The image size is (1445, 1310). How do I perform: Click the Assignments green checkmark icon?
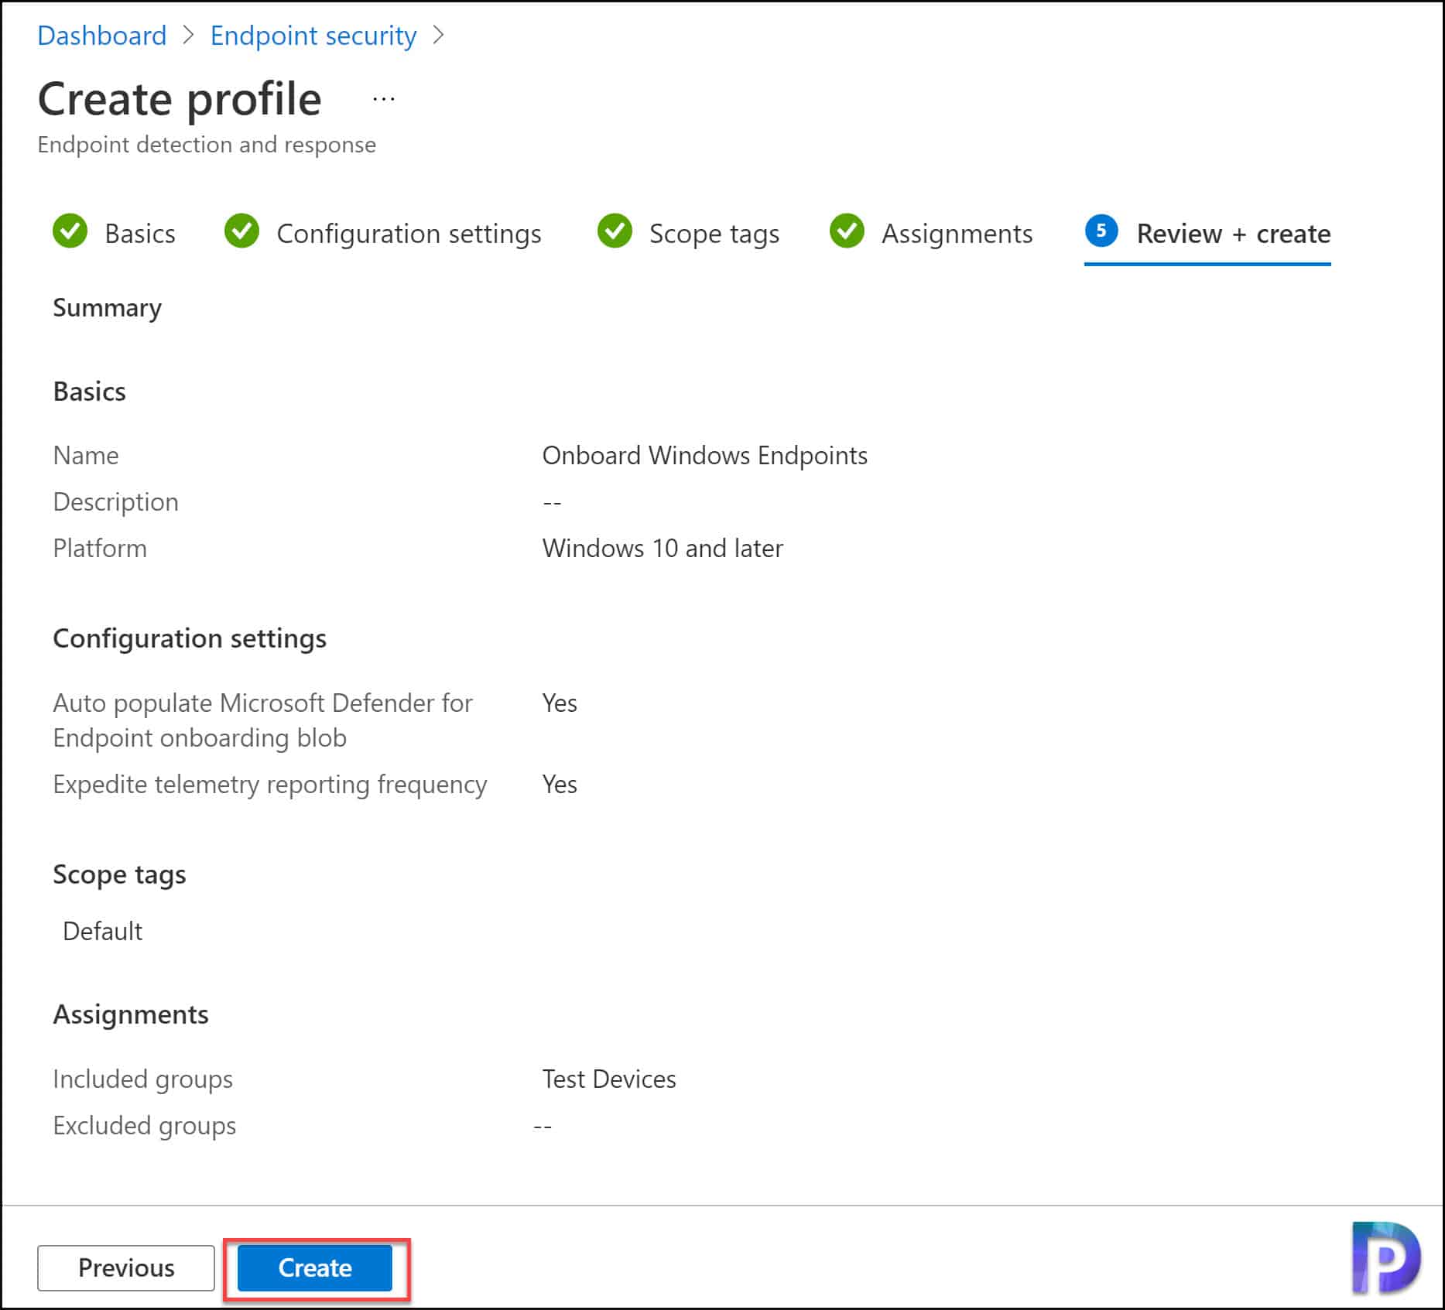[847, 231]
